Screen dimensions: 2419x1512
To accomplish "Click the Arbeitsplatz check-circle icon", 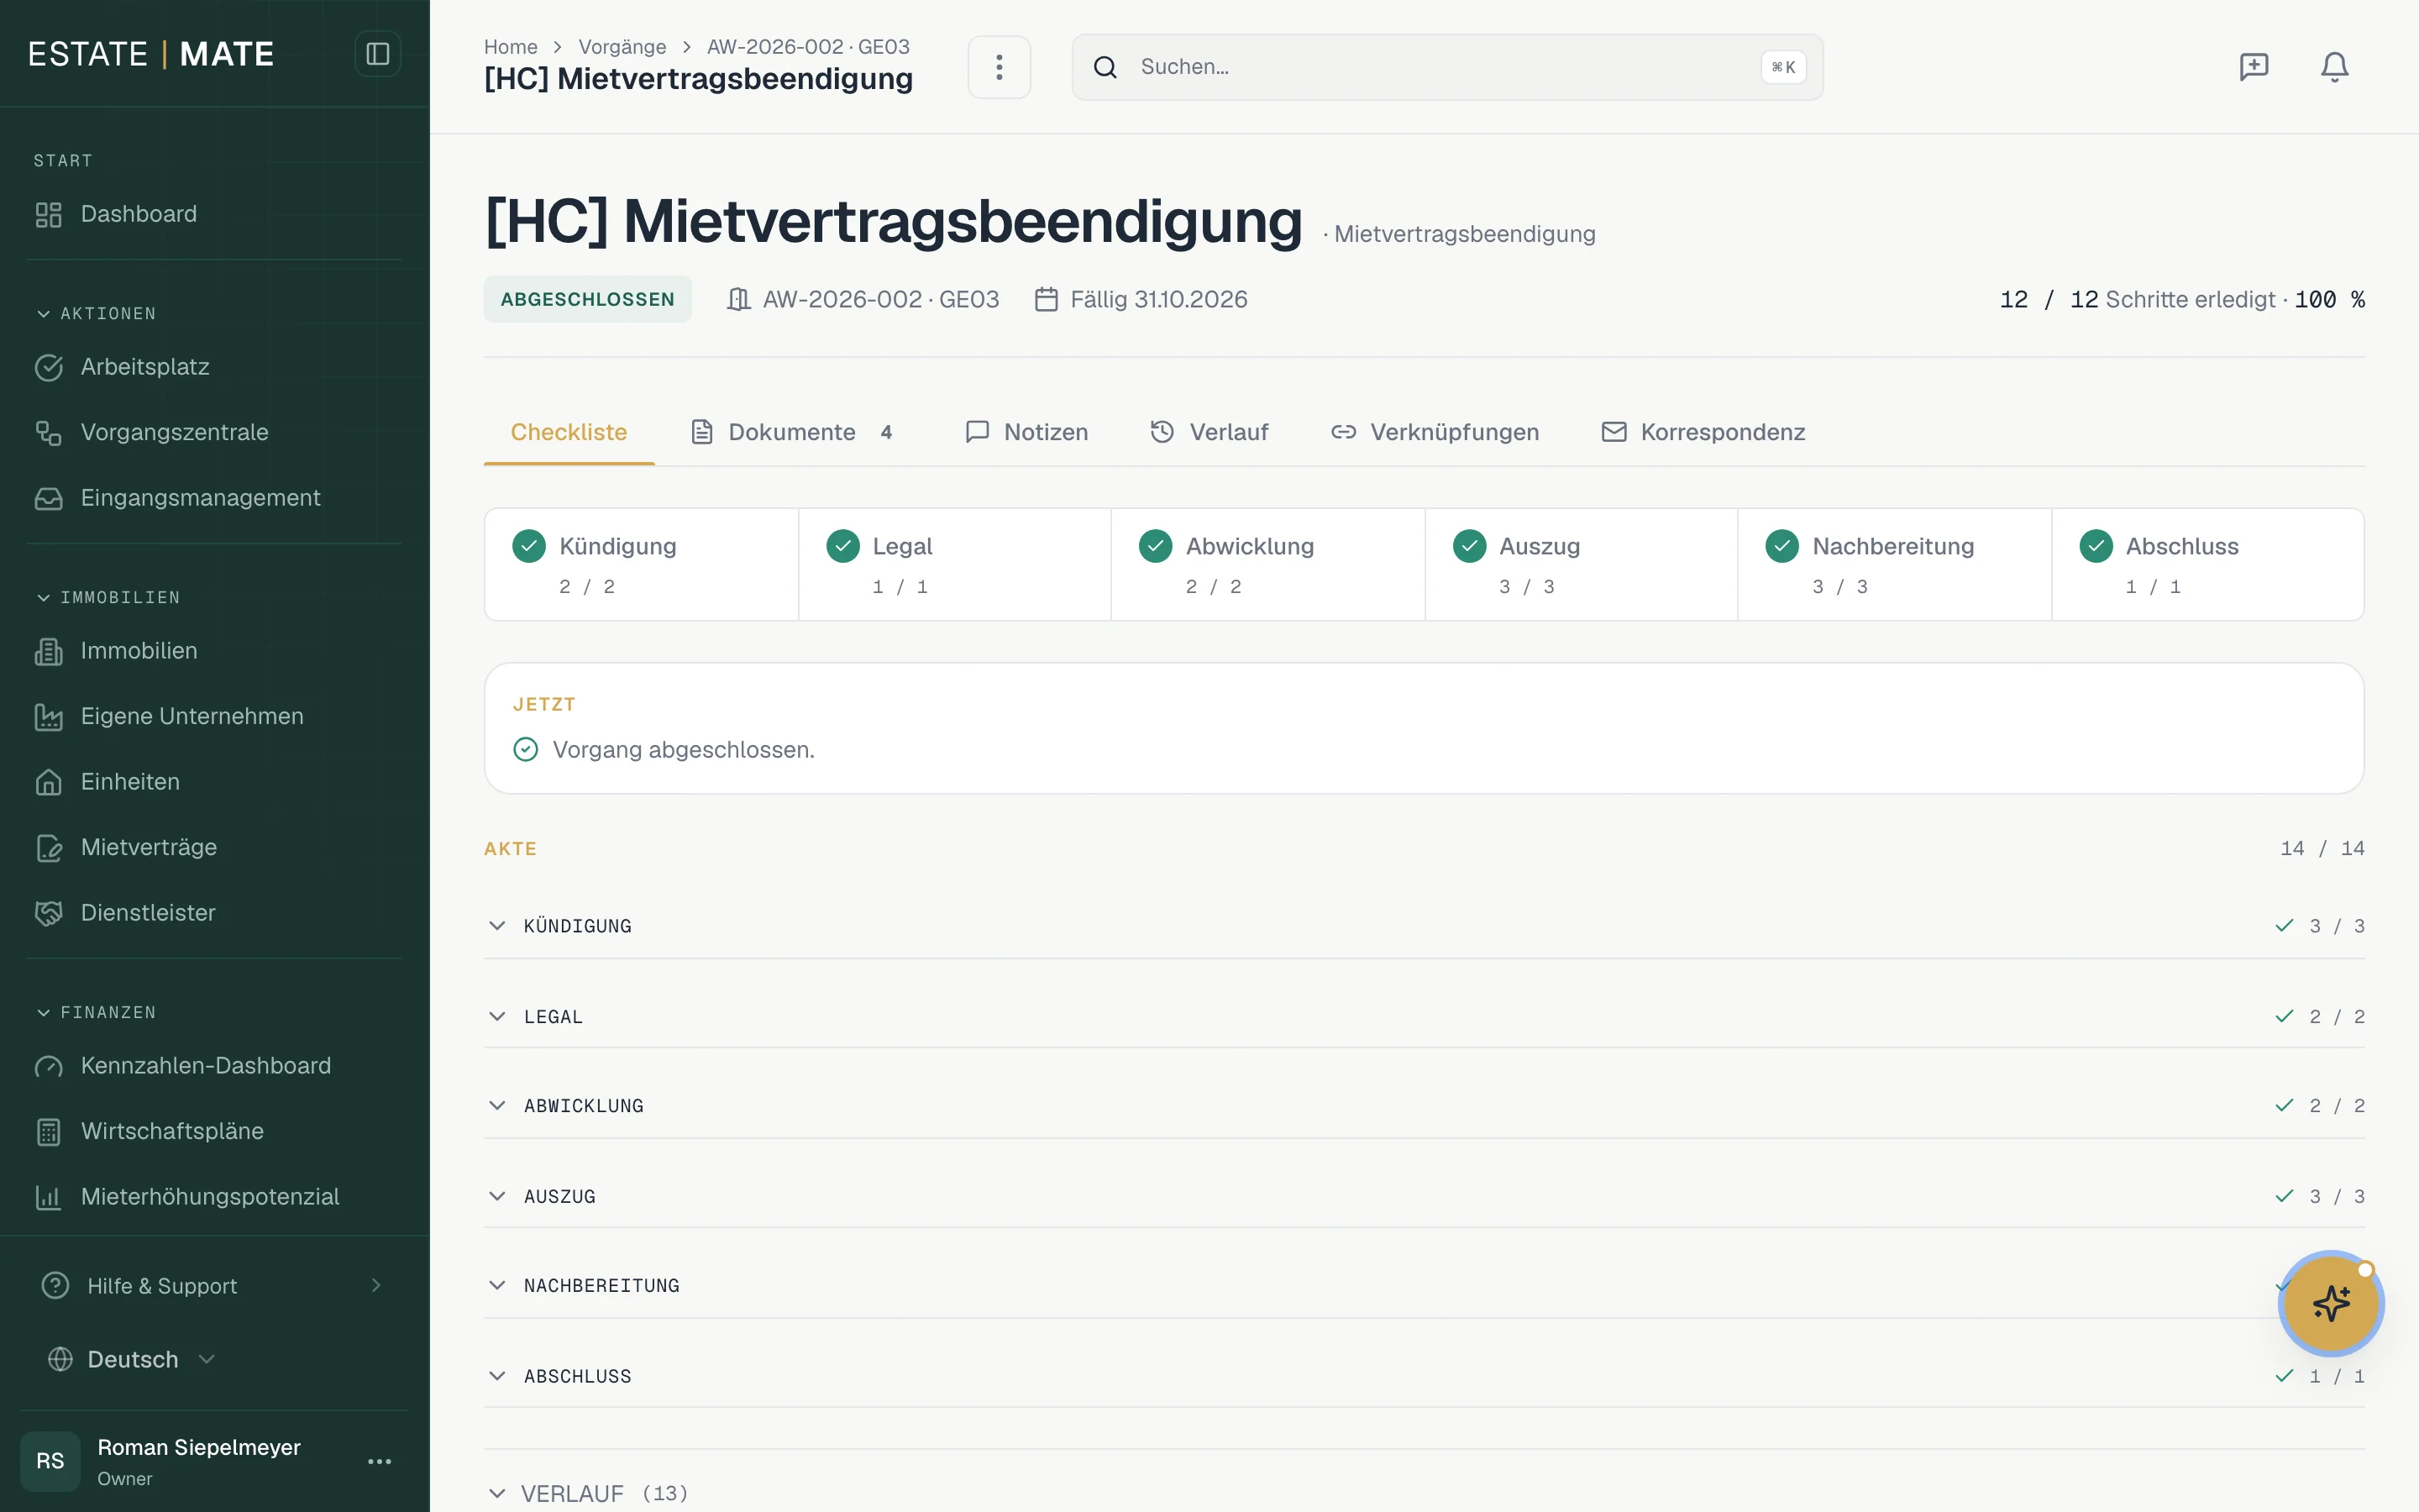I will pos(49,367).
